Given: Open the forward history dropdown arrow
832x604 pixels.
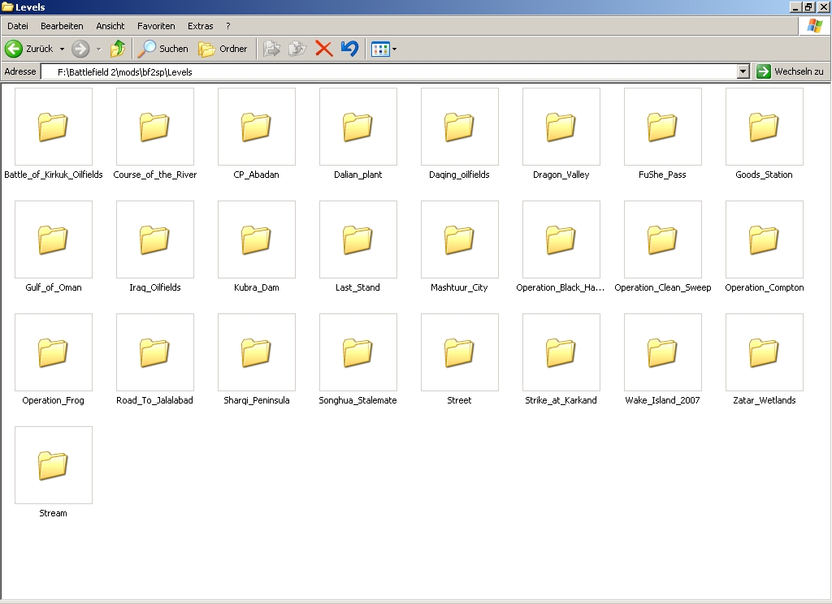Looking at the screenshot, I should coord(98,50).
